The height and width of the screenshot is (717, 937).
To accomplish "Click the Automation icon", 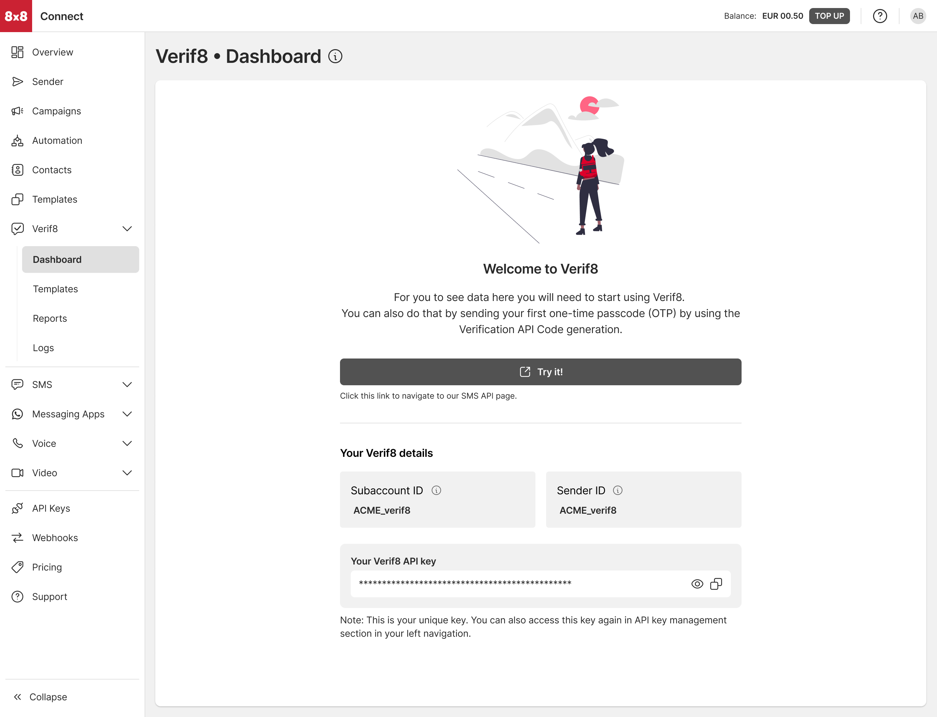I will click(x=17, y=140).
